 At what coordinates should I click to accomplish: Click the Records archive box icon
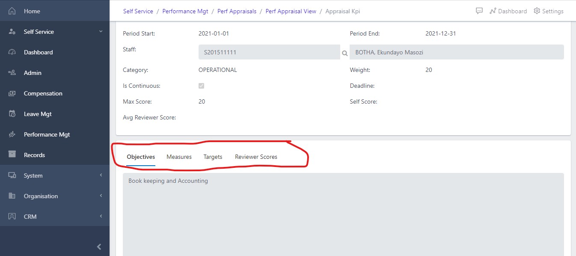click(x=12, y=155)
